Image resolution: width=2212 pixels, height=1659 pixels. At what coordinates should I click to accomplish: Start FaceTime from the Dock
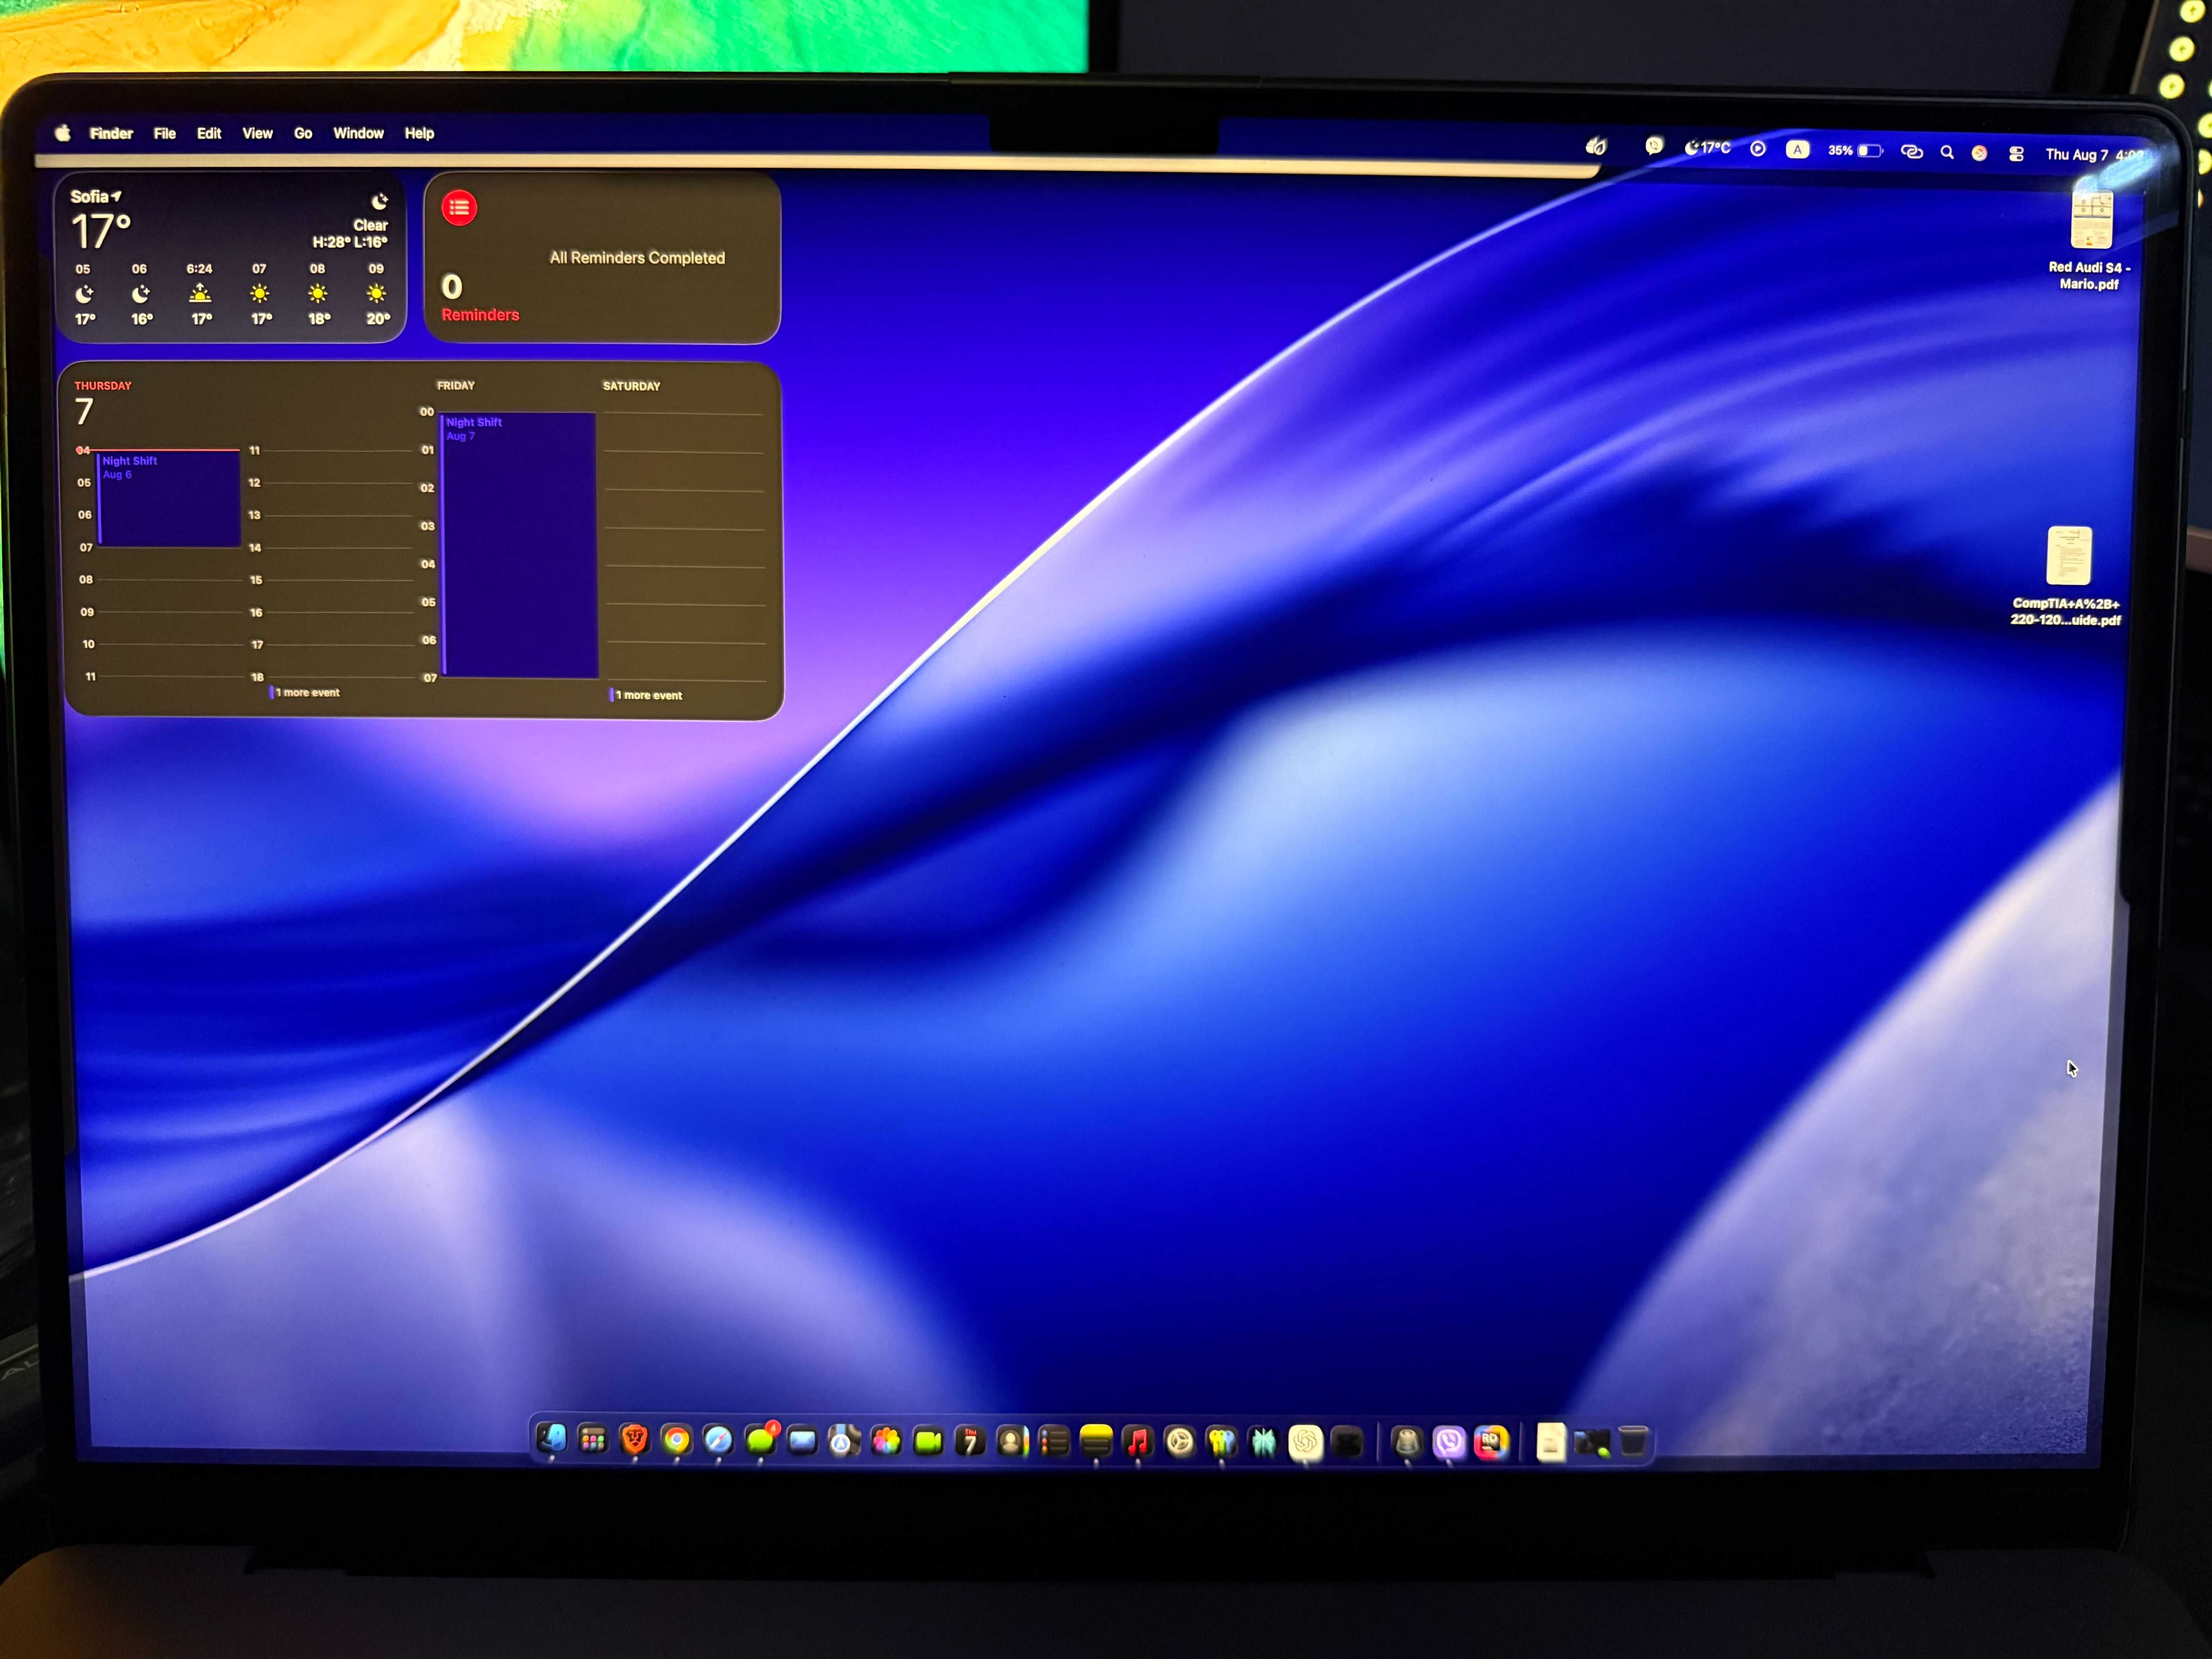[928, 1441]
